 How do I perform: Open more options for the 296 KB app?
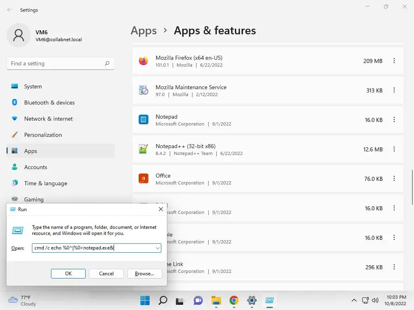coord(394,267)
